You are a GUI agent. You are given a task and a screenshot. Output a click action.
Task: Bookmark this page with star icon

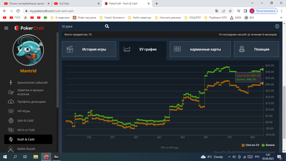point(230,11)
